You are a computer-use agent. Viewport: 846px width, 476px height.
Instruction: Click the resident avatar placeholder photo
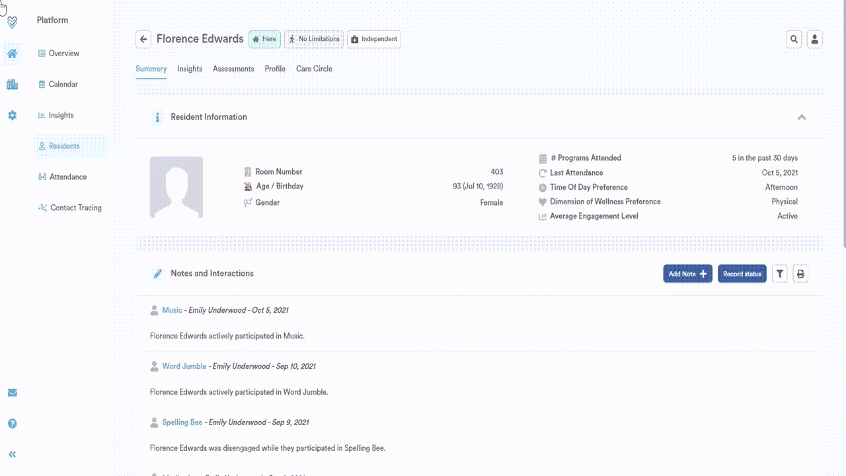tap(176, 187)
